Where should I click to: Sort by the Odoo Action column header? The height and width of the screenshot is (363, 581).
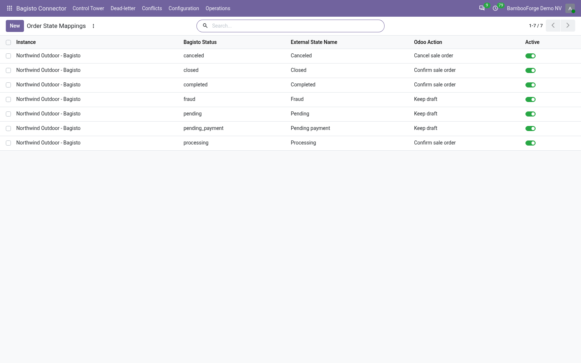[428, 42]
